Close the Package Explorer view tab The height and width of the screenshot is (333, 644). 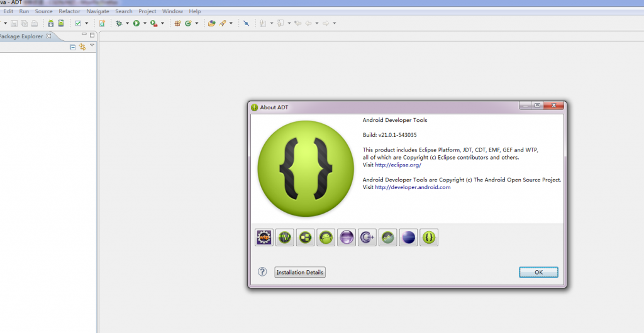tap(48, 36)
